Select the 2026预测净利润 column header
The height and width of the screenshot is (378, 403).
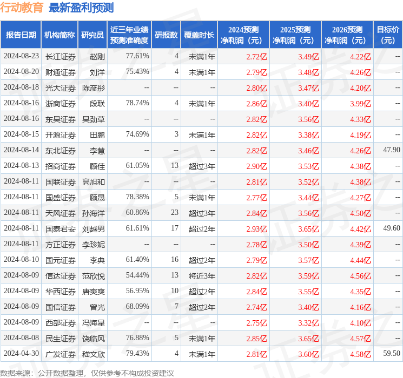pos(347,35)
